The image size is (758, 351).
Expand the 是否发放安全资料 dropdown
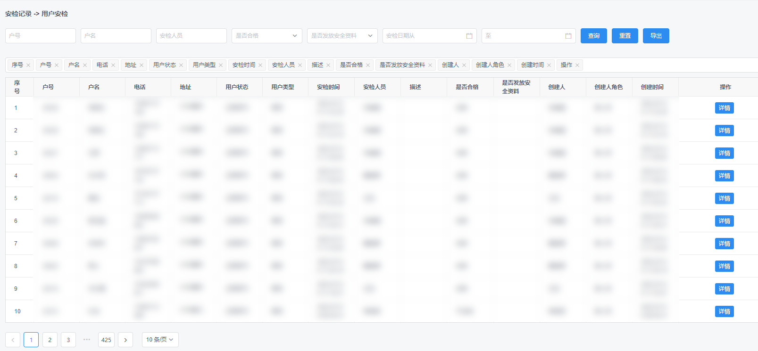pos(342,36)
